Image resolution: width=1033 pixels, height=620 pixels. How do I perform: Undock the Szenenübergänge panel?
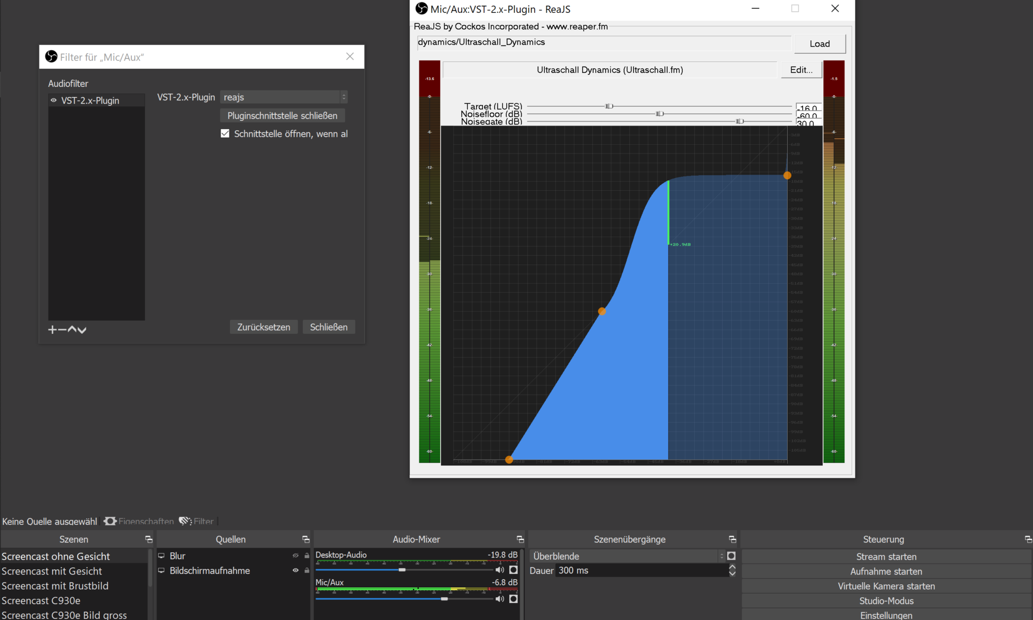coord(732,539)
